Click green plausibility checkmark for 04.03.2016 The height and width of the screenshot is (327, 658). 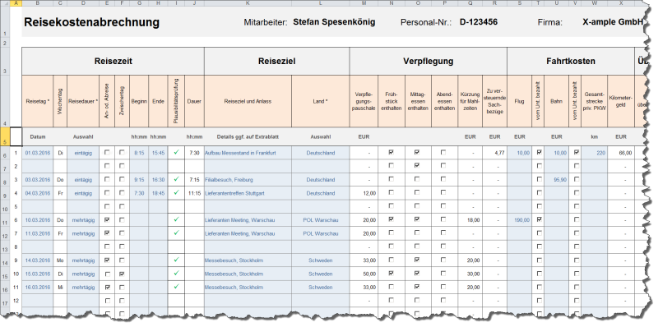[176, 192]
